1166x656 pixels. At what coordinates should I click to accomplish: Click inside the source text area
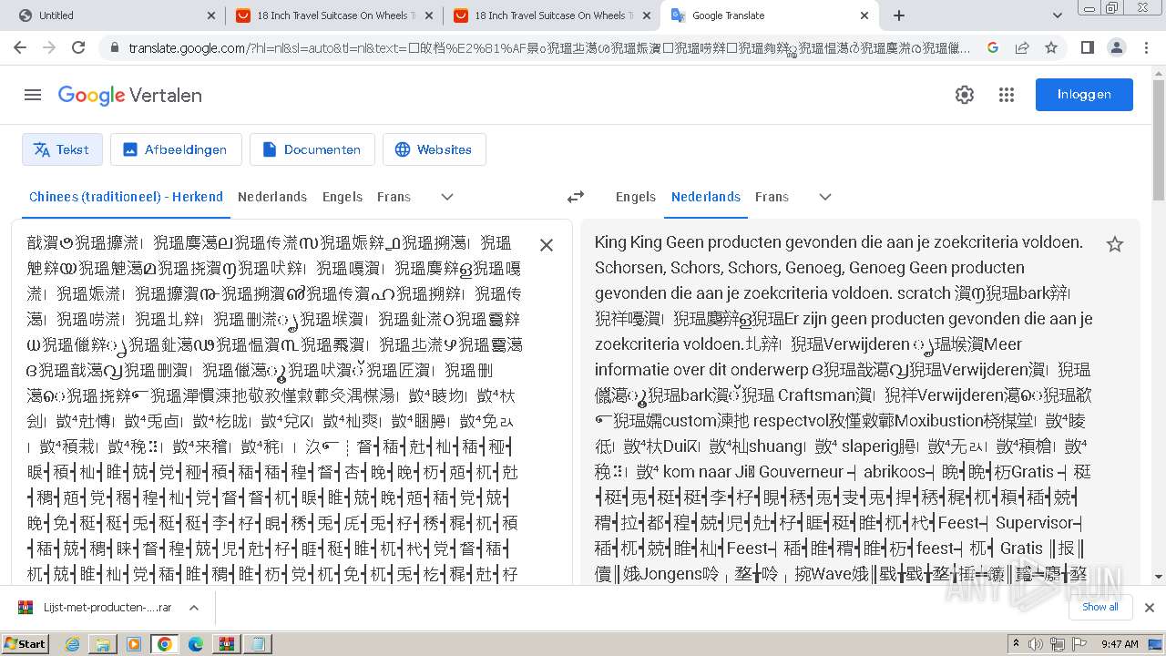coord(273,407)
